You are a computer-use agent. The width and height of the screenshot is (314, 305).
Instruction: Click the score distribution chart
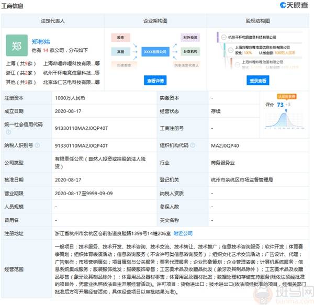285,120
